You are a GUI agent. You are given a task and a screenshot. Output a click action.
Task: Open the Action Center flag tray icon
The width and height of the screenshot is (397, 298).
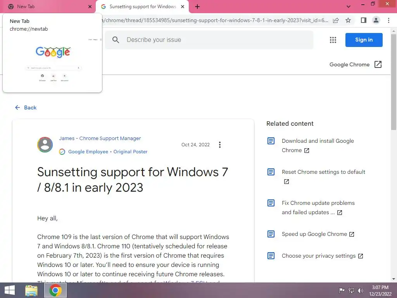pos(342,290)
